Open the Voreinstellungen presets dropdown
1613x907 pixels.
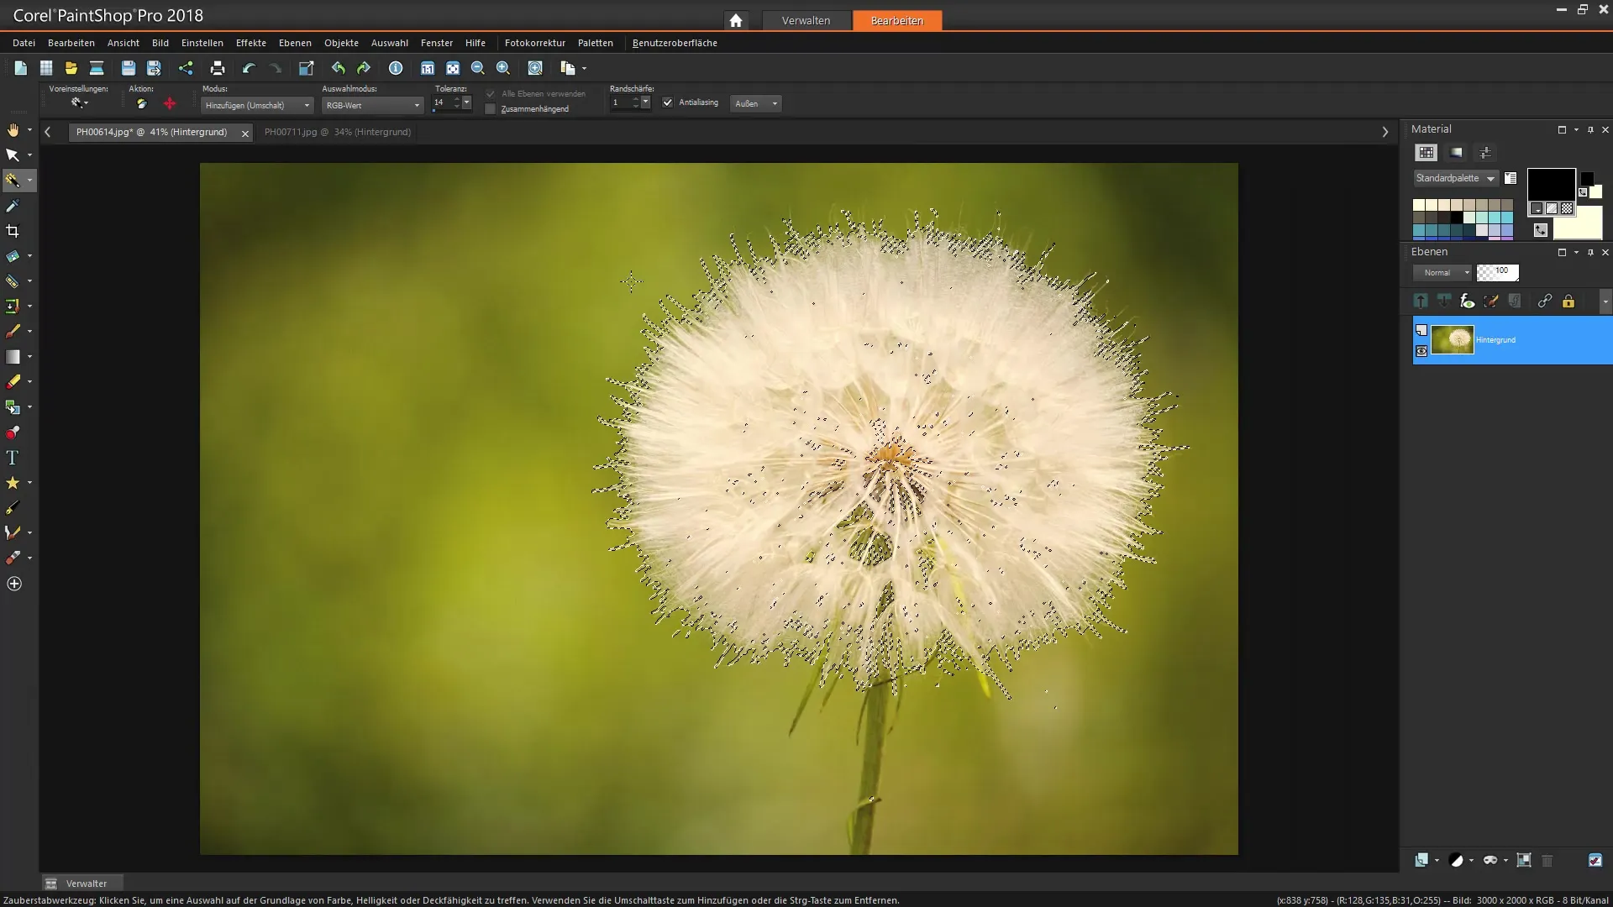click(80, 103)
